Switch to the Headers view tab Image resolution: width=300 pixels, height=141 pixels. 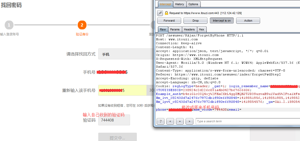coord(189,29)
